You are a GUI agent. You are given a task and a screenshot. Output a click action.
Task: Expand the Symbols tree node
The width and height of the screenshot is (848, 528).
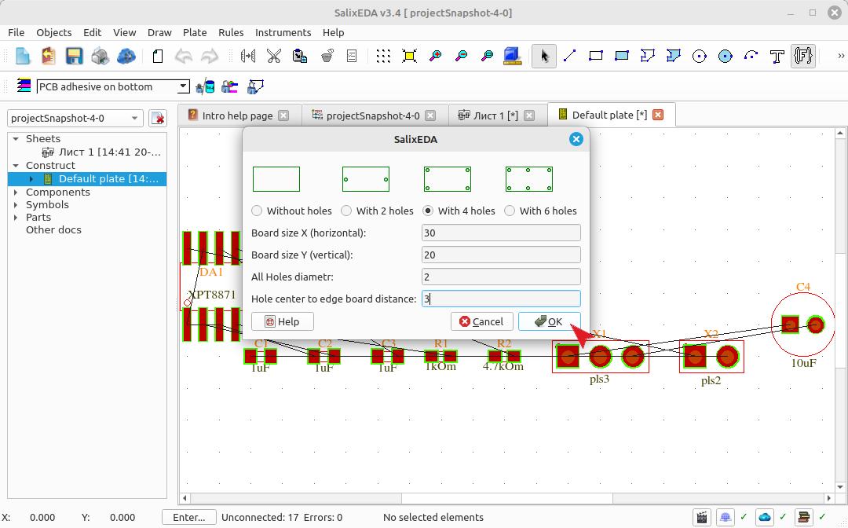coord(16,204)
